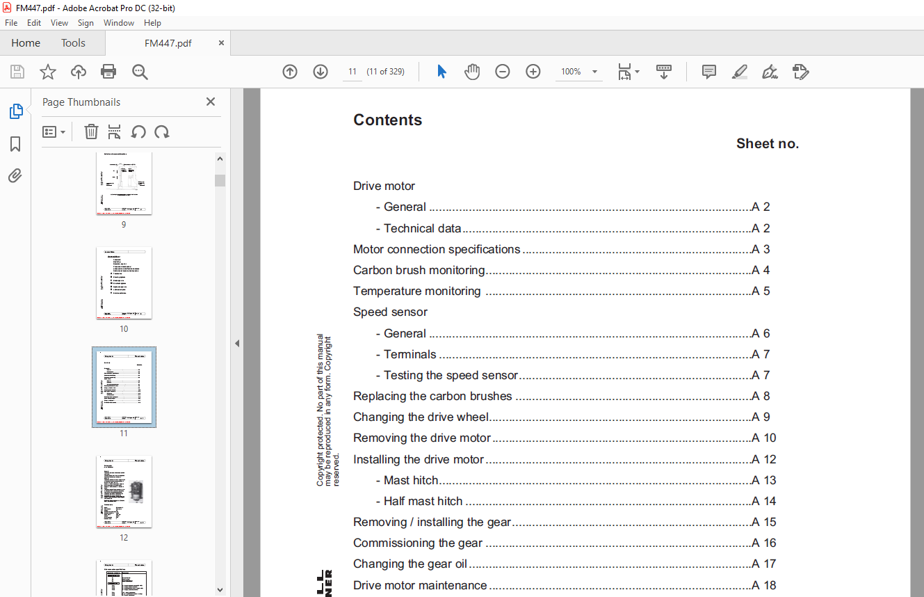924x597 pixels.
Task: Click the 'Contents' page heading
Action: pyautogui.click(x=387, y=120)
